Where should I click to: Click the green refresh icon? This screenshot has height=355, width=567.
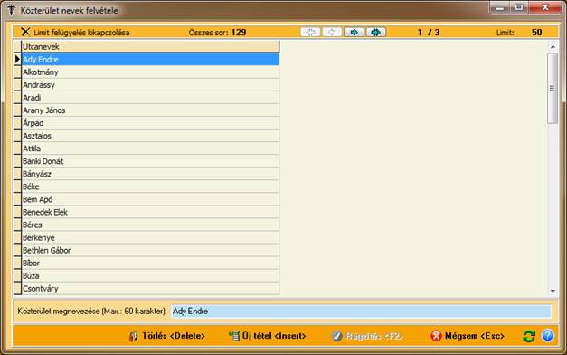529,336
